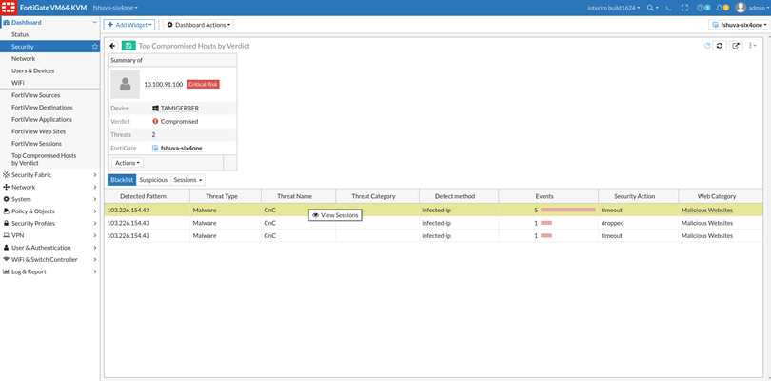
Task: Open the CLI console icon
Action: click(668, 8)
